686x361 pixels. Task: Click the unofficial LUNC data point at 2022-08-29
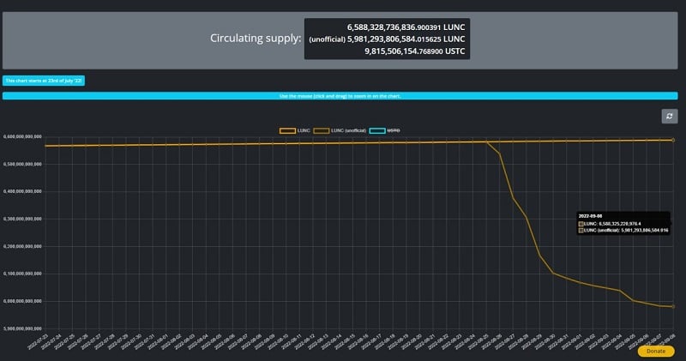tap(539, 256)
